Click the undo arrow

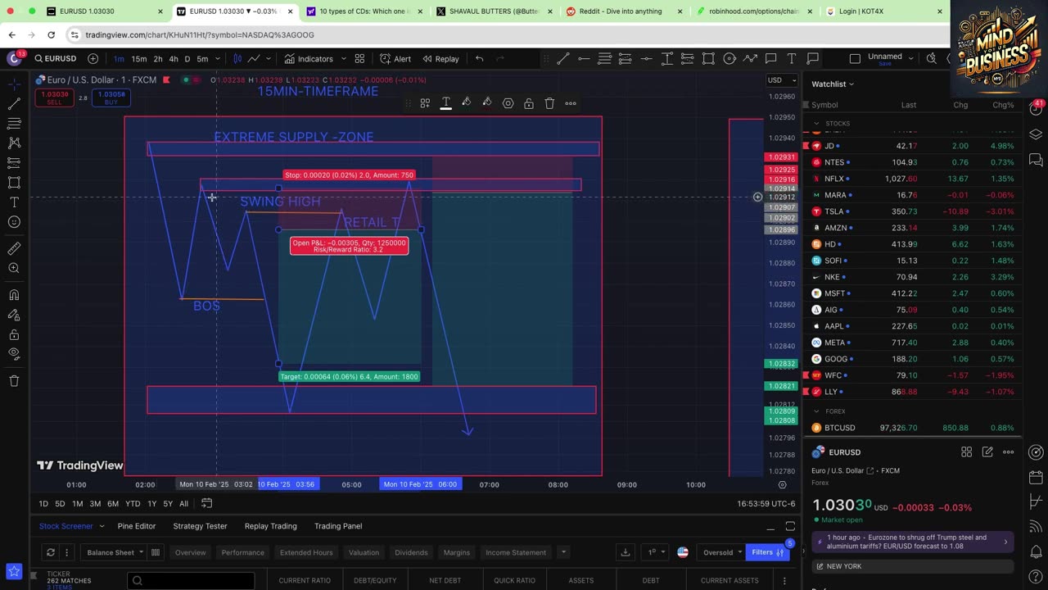[x=480, y=59]
